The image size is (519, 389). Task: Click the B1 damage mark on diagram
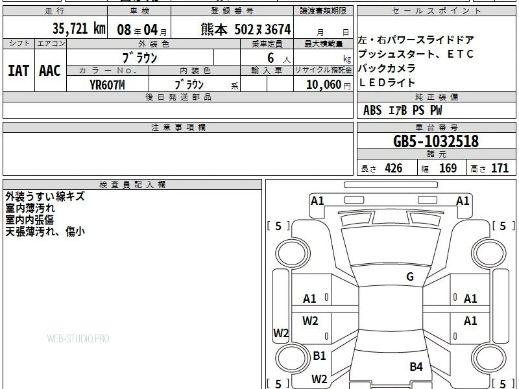click(x=319, y=355)
